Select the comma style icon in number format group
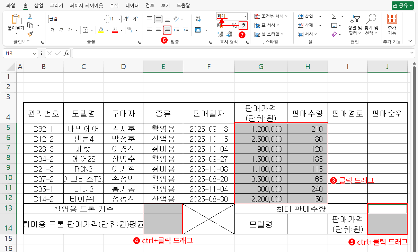The width and height of the screenshot is (418, 252). [243, 25]
